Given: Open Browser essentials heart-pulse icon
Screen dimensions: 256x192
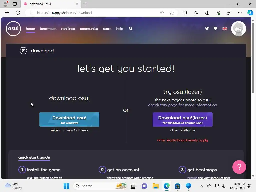Looking at the screenshot, I should pyautogui.click(x=218, y=13).
